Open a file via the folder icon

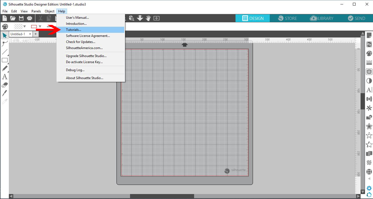pos(13,18)
